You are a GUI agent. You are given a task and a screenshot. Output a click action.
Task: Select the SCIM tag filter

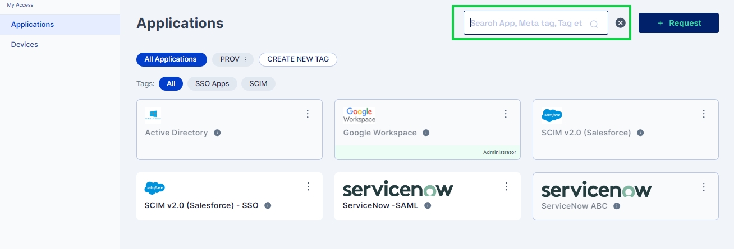(258, 84)
